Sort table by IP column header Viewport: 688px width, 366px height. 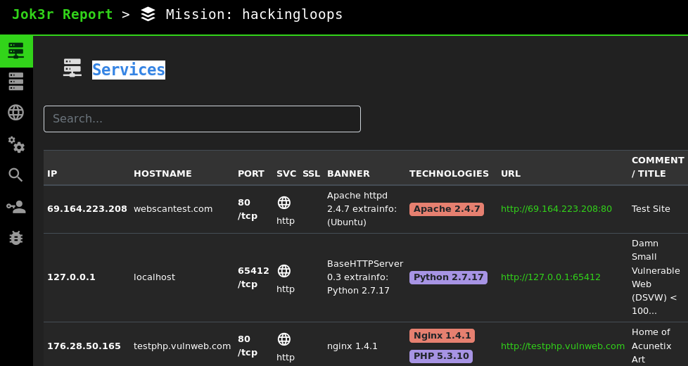coord(52,174)
